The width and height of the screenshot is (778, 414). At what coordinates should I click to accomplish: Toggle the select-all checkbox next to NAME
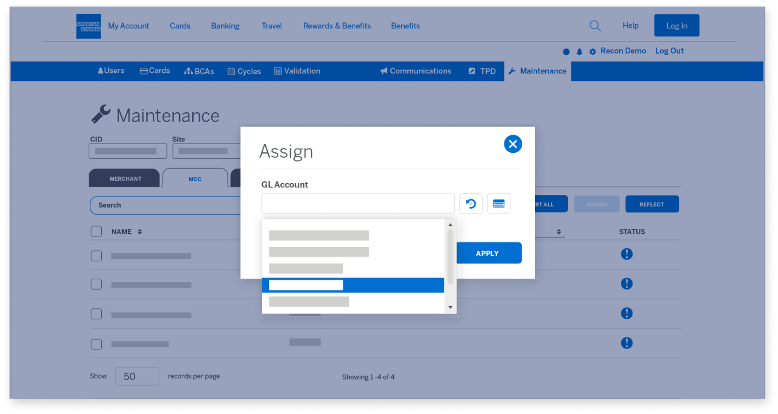pyautogui.click(x=96, y=232)
